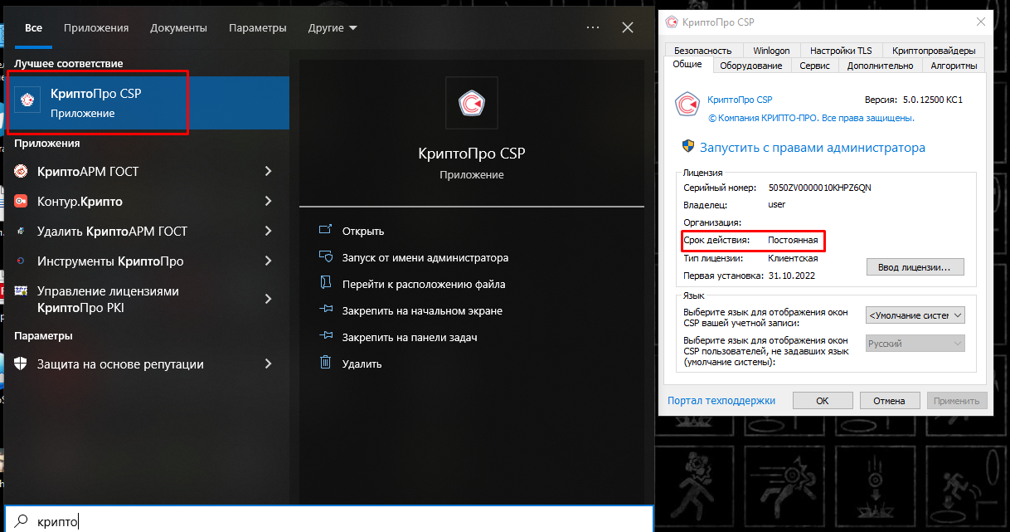Choose Перейти к расположению файла

pos(424,284)
